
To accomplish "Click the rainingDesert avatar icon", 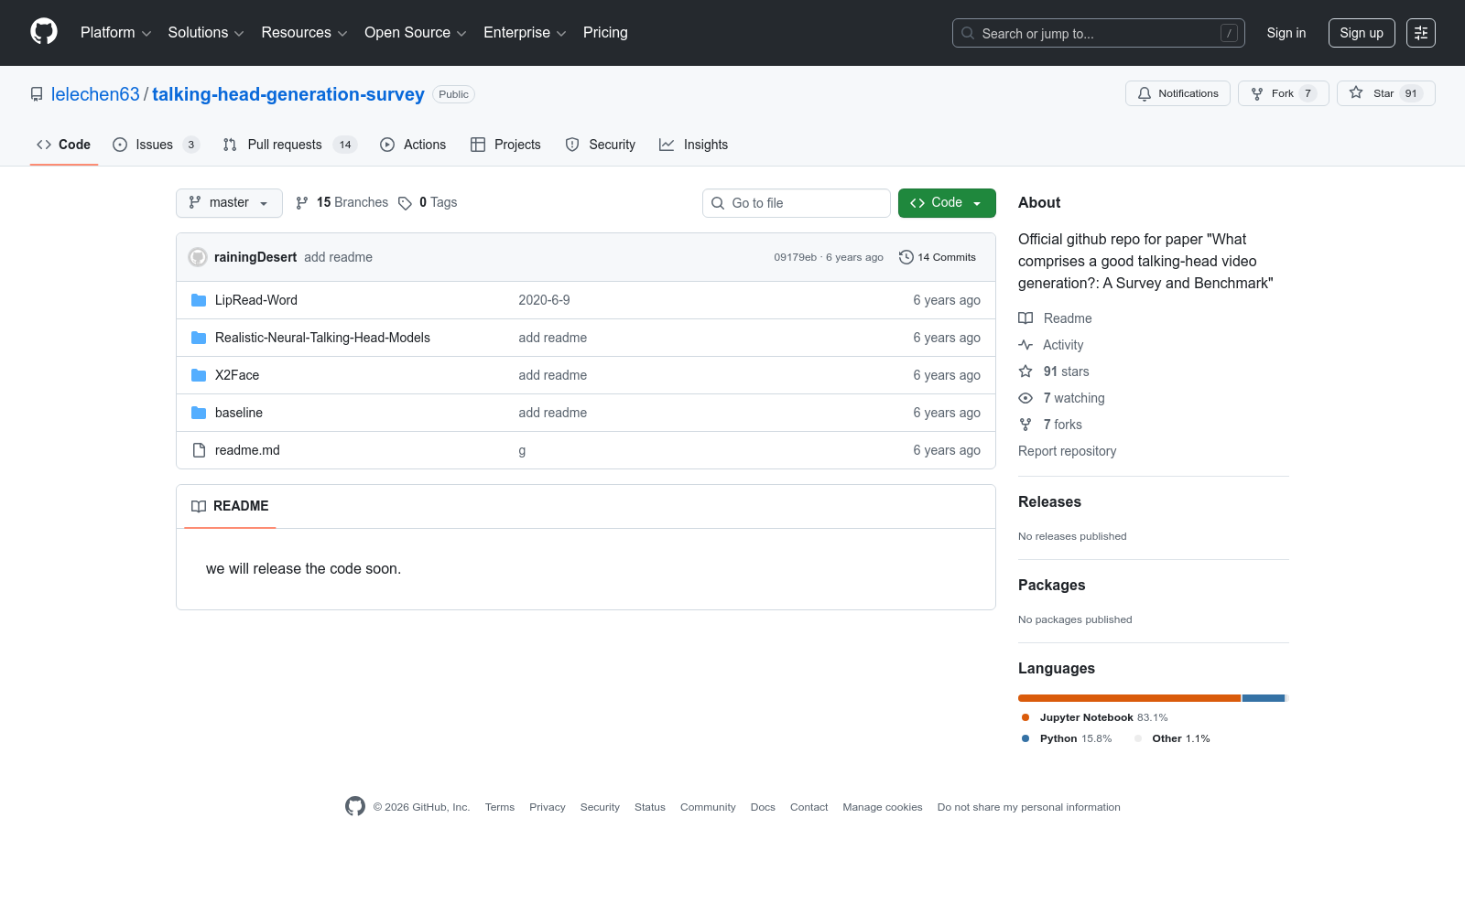I will [198, 257].
